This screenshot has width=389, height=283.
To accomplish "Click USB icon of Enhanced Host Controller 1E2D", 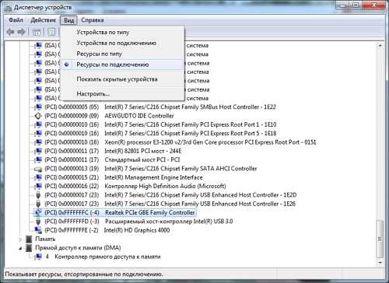I will pyautogui.click(x=38, y=195).
